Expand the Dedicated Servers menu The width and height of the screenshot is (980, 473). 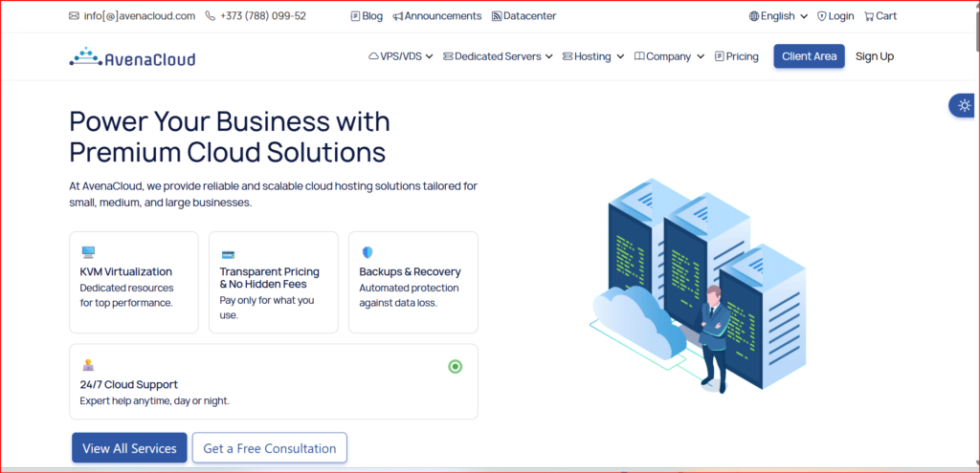(x=498, y=56)
